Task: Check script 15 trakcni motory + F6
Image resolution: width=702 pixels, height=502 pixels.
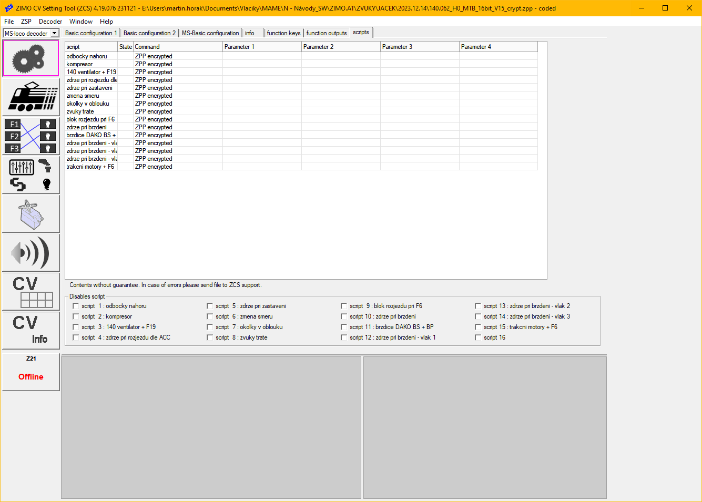Action: tap(478, 327)
